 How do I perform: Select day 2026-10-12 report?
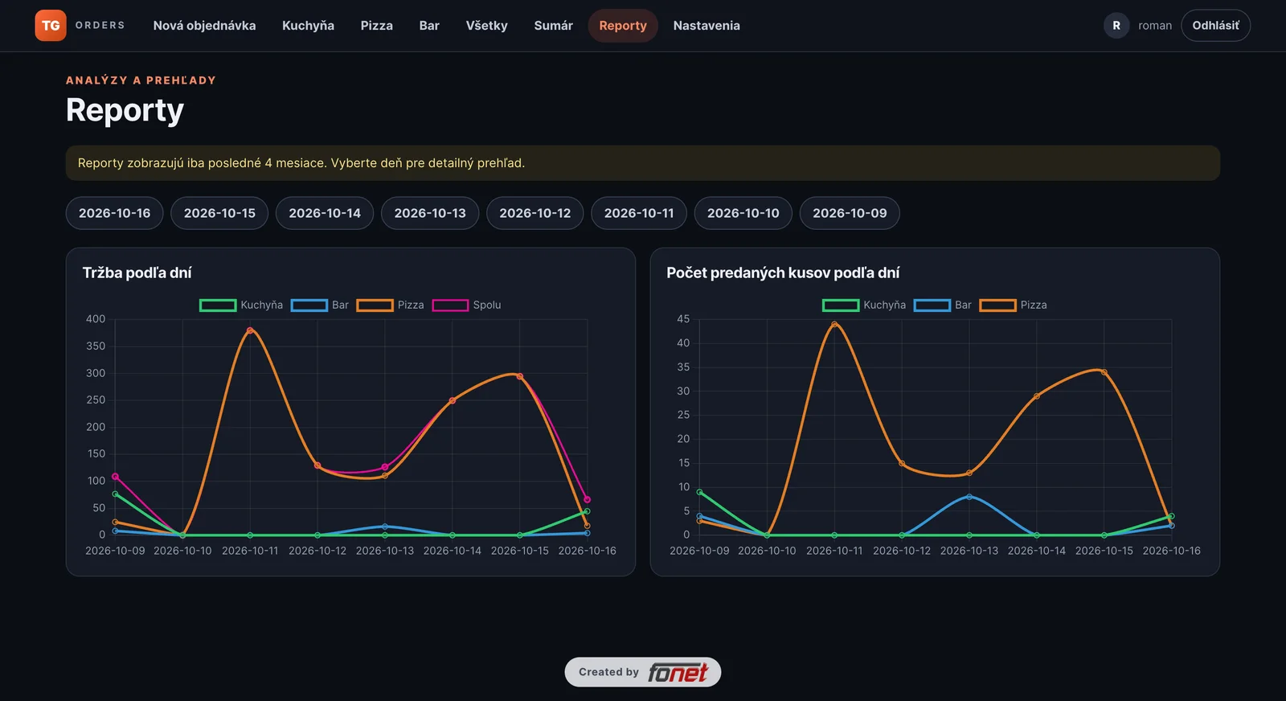pyautogui.click(x=535, y=213)
